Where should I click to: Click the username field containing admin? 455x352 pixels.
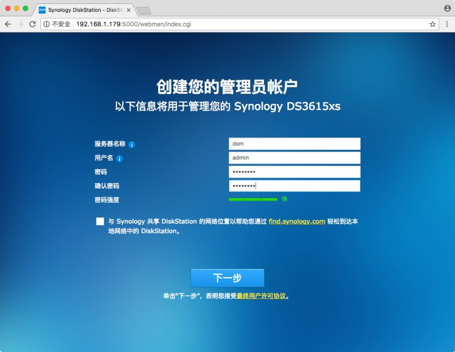(295, 158)
